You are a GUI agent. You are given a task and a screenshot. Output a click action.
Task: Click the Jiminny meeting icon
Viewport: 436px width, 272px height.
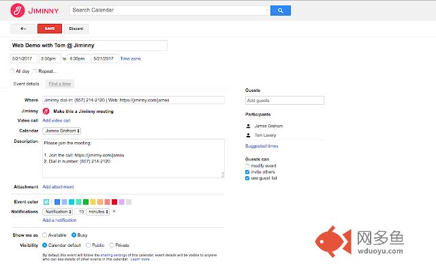[46, 110]
